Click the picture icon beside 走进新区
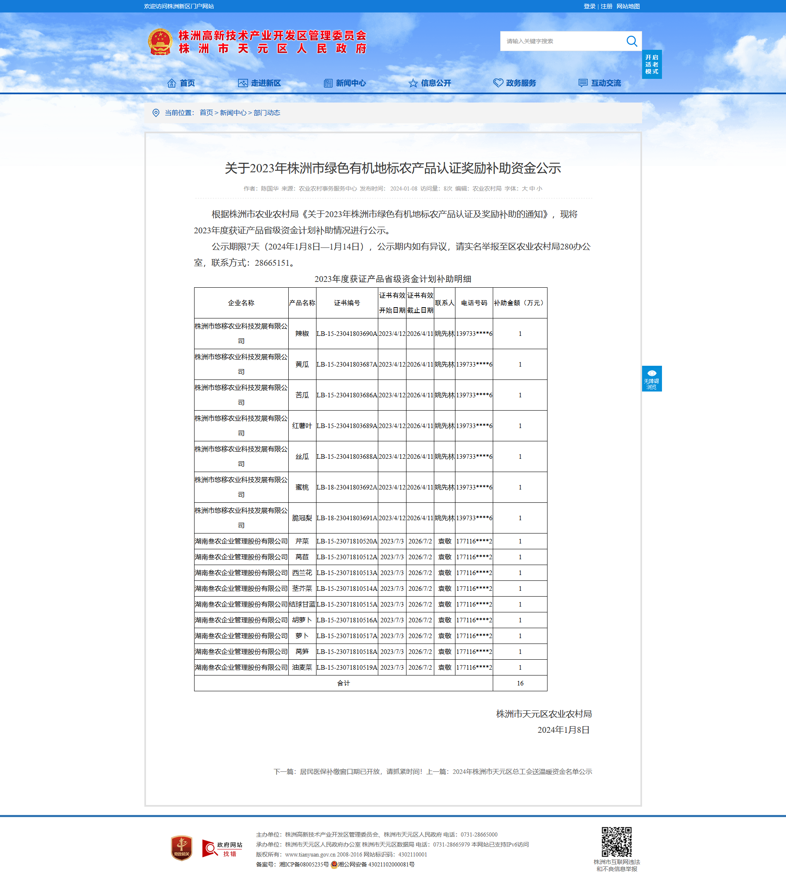The width and height of the screenshot is (786, 881). tap(243, 83)
